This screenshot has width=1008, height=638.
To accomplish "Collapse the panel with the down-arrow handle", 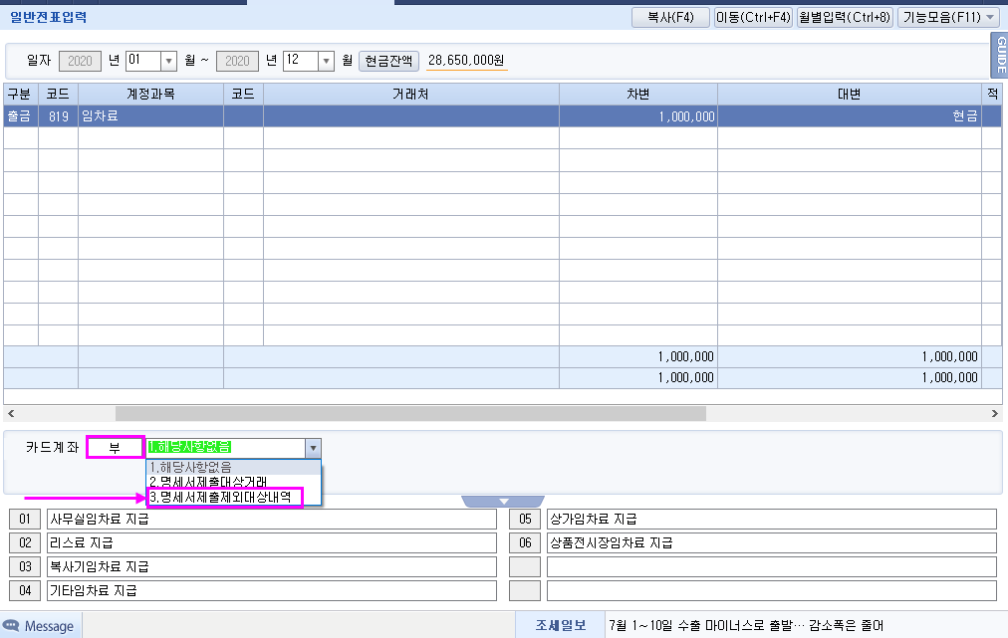I will 503,502.
